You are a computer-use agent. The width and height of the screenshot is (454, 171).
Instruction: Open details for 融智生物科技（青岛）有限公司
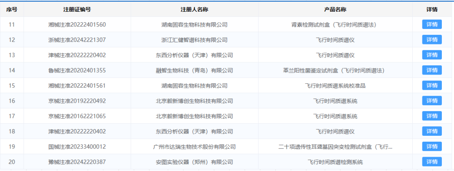coord(432,70)
